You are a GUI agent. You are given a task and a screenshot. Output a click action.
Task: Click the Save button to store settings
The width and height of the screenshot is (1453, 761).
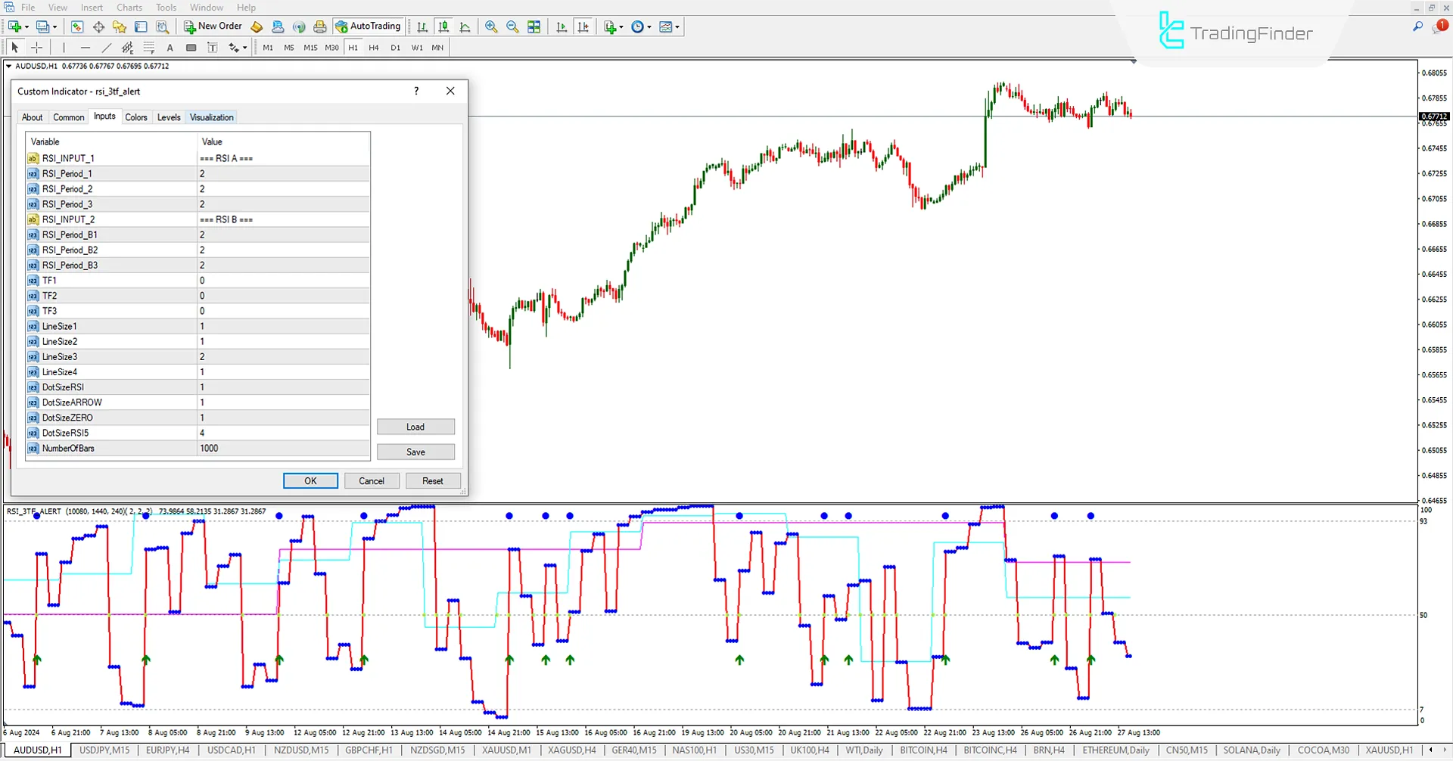click(415, 452)
